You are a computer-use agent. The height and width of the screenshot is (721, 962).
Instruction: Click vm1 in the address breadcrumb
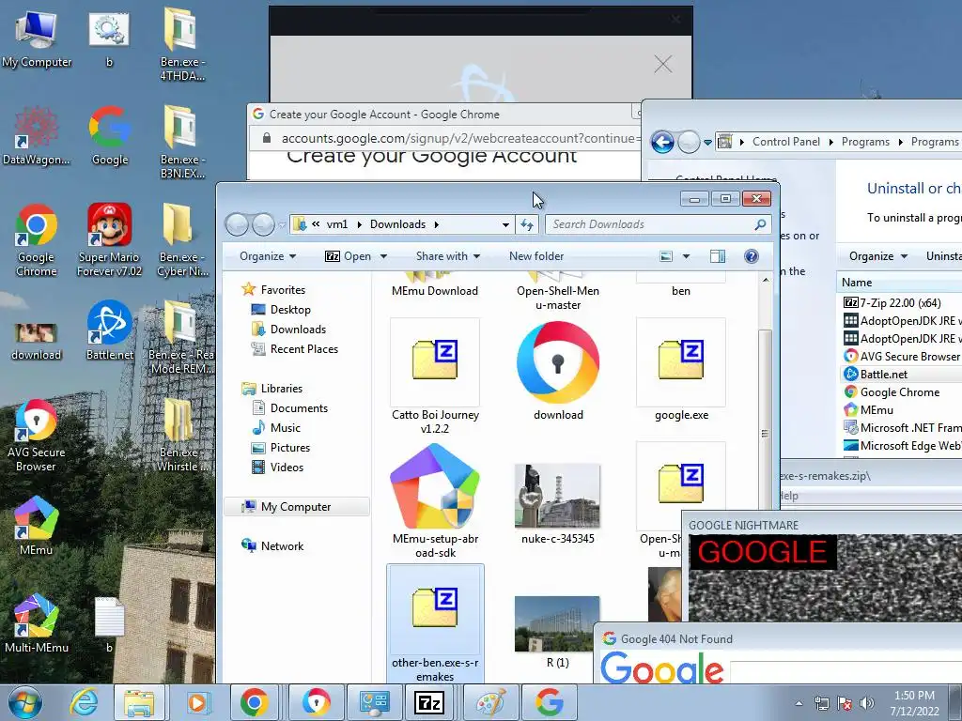pos(337,224)
